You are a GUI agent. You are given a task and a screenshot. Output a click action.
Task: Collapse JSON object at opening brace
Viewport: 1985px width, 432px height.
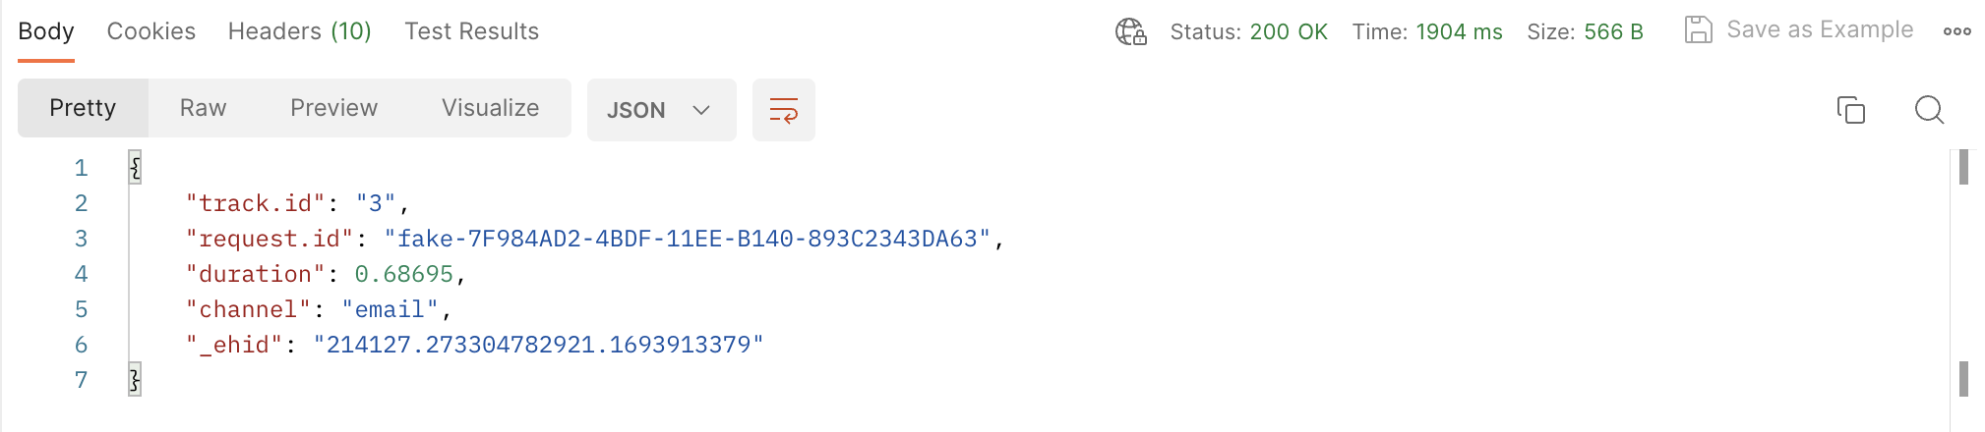[135, 168]
